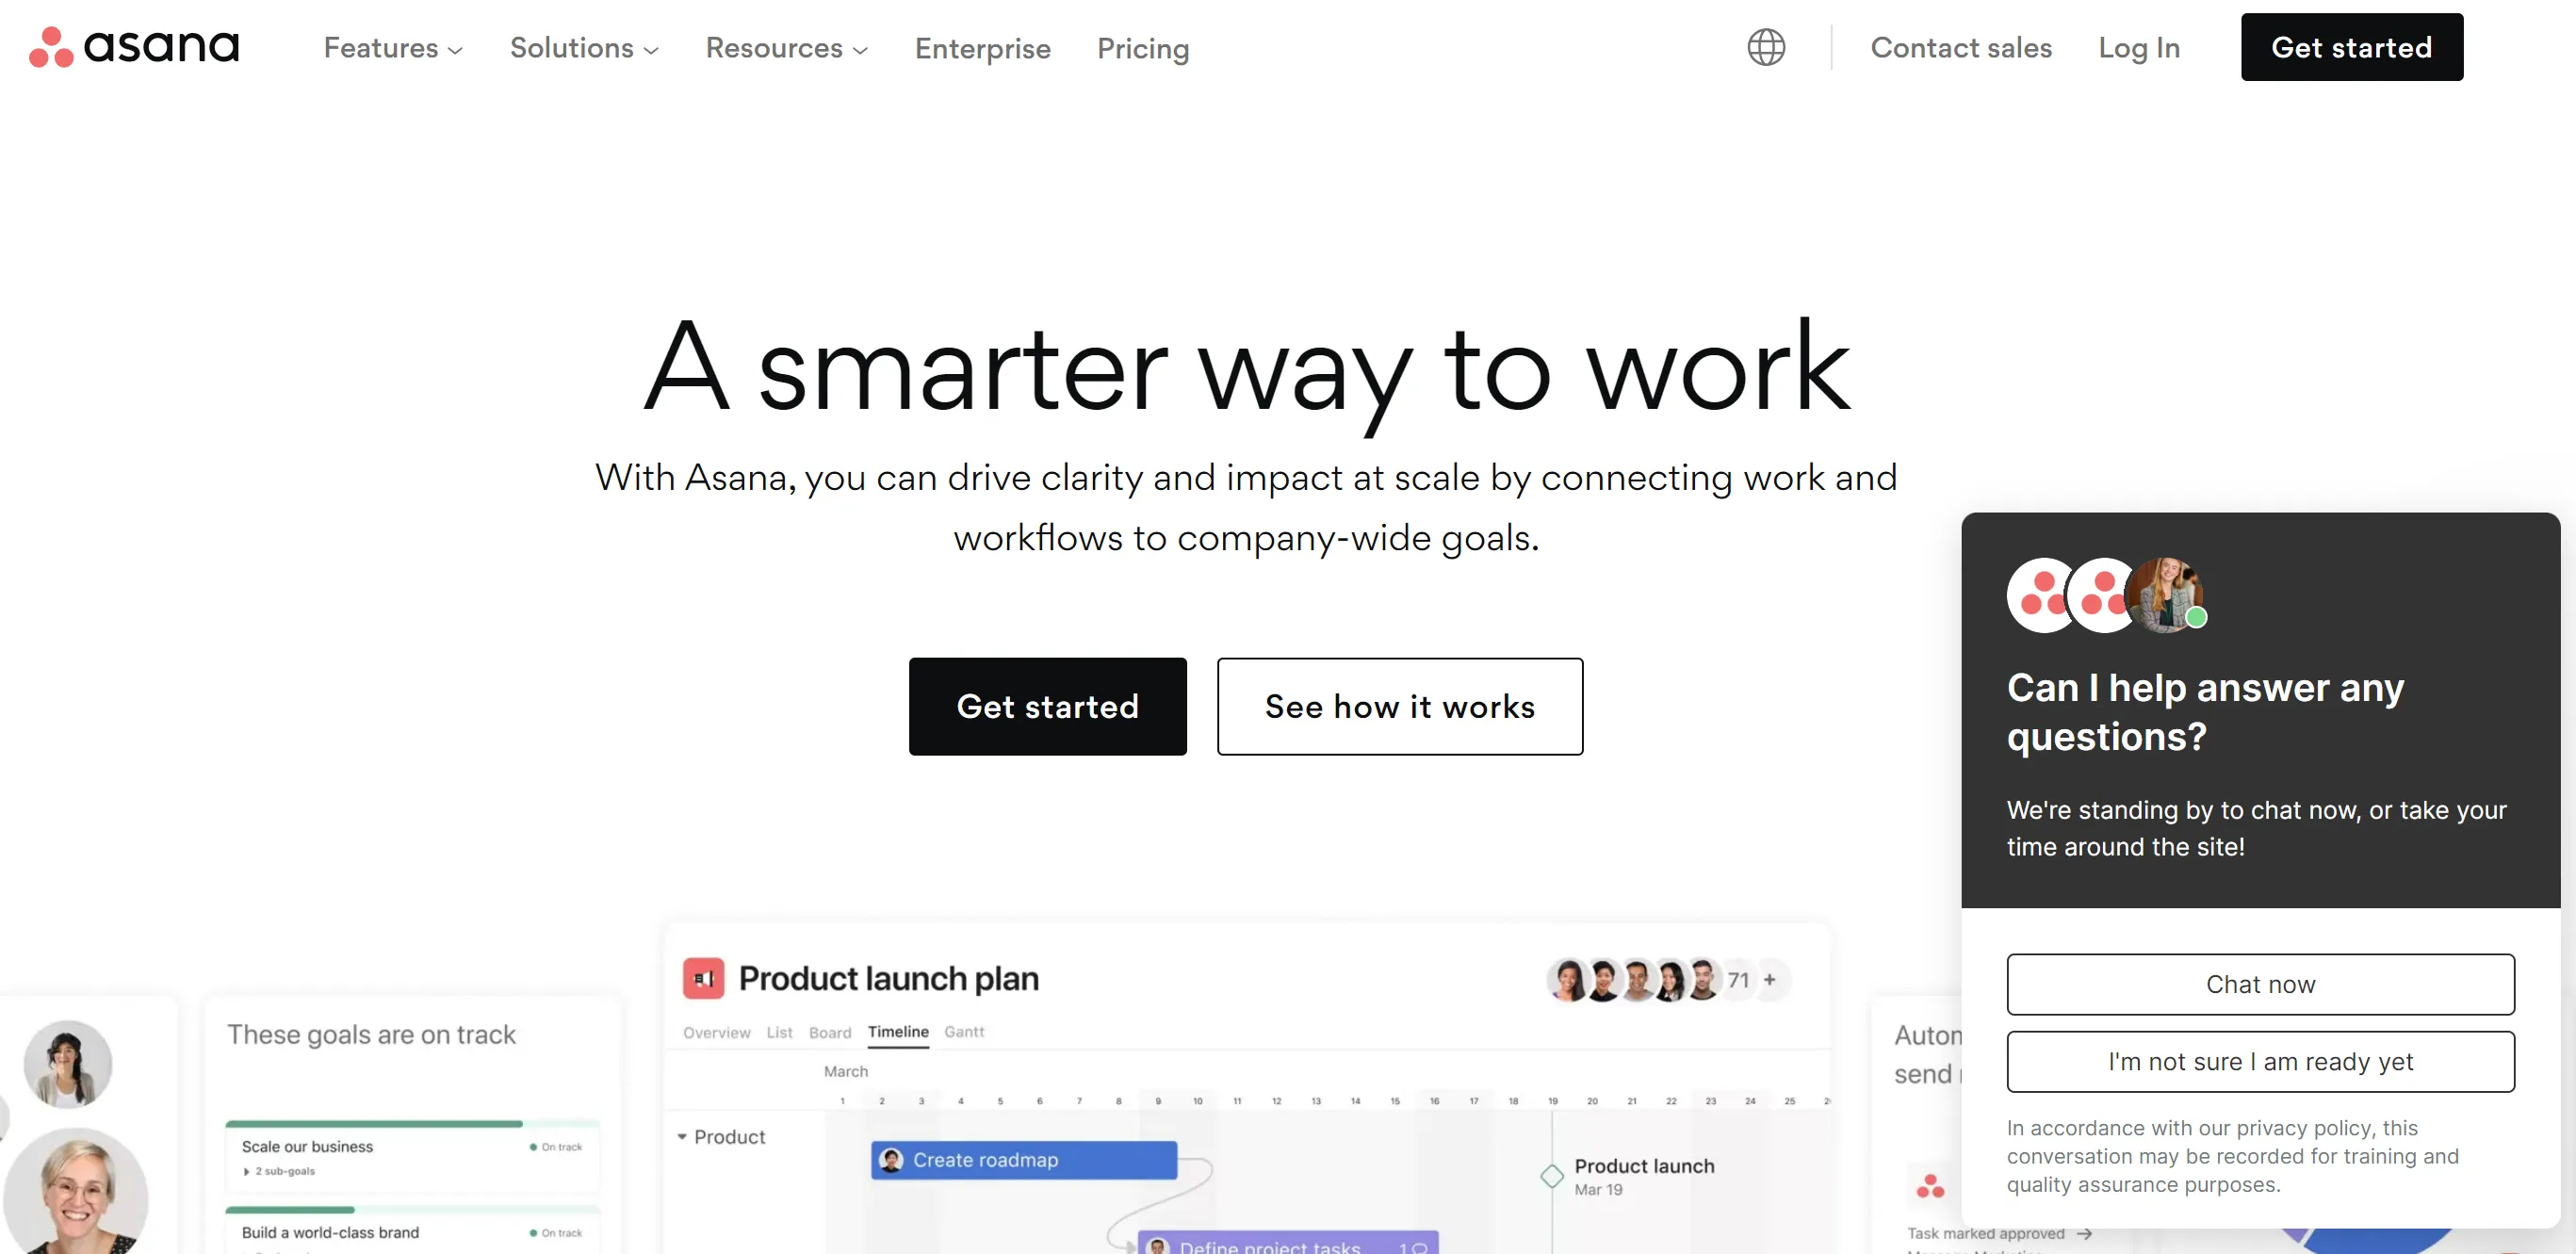Expand the Resources navigation dropdown
The height and width of the screenshot is (1254, 2576).
point(787,48)
